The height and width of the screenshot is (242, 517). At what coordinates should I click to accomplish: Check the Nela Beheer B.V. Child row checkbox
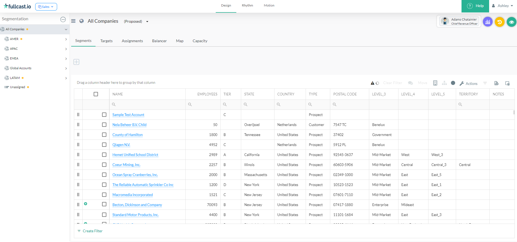pyautogui.click(x=104, y=125)
